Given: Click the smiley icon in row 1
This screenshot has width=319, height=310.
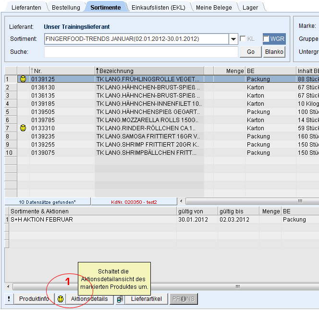Looking at the screenshot, I should [23, 79].
